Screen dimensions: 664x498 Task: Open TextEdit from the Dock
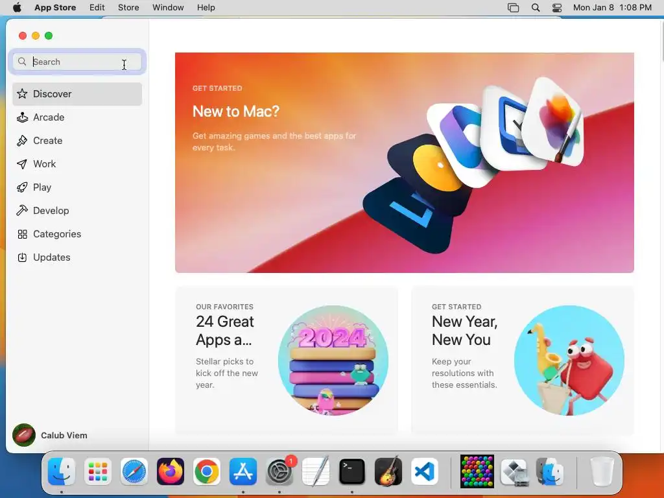tap(316, 471)
